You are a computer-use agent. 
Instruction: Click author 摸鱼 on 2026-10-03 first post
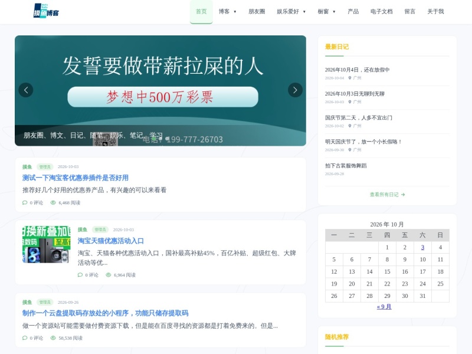(27, 167)
